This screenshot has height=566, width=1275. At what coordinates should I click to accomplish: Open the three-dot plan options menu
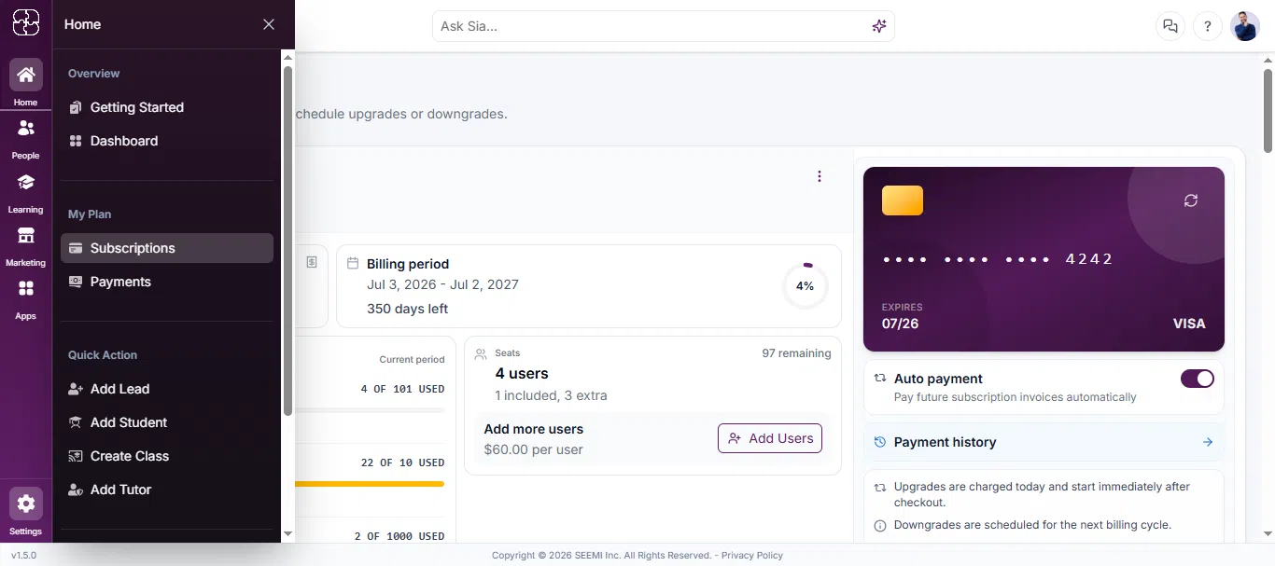click(x=820, y=176)
